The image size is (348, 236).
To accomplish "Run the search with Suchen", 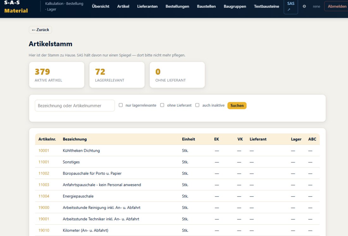I will pyautogui.click(x=237, y=106).
